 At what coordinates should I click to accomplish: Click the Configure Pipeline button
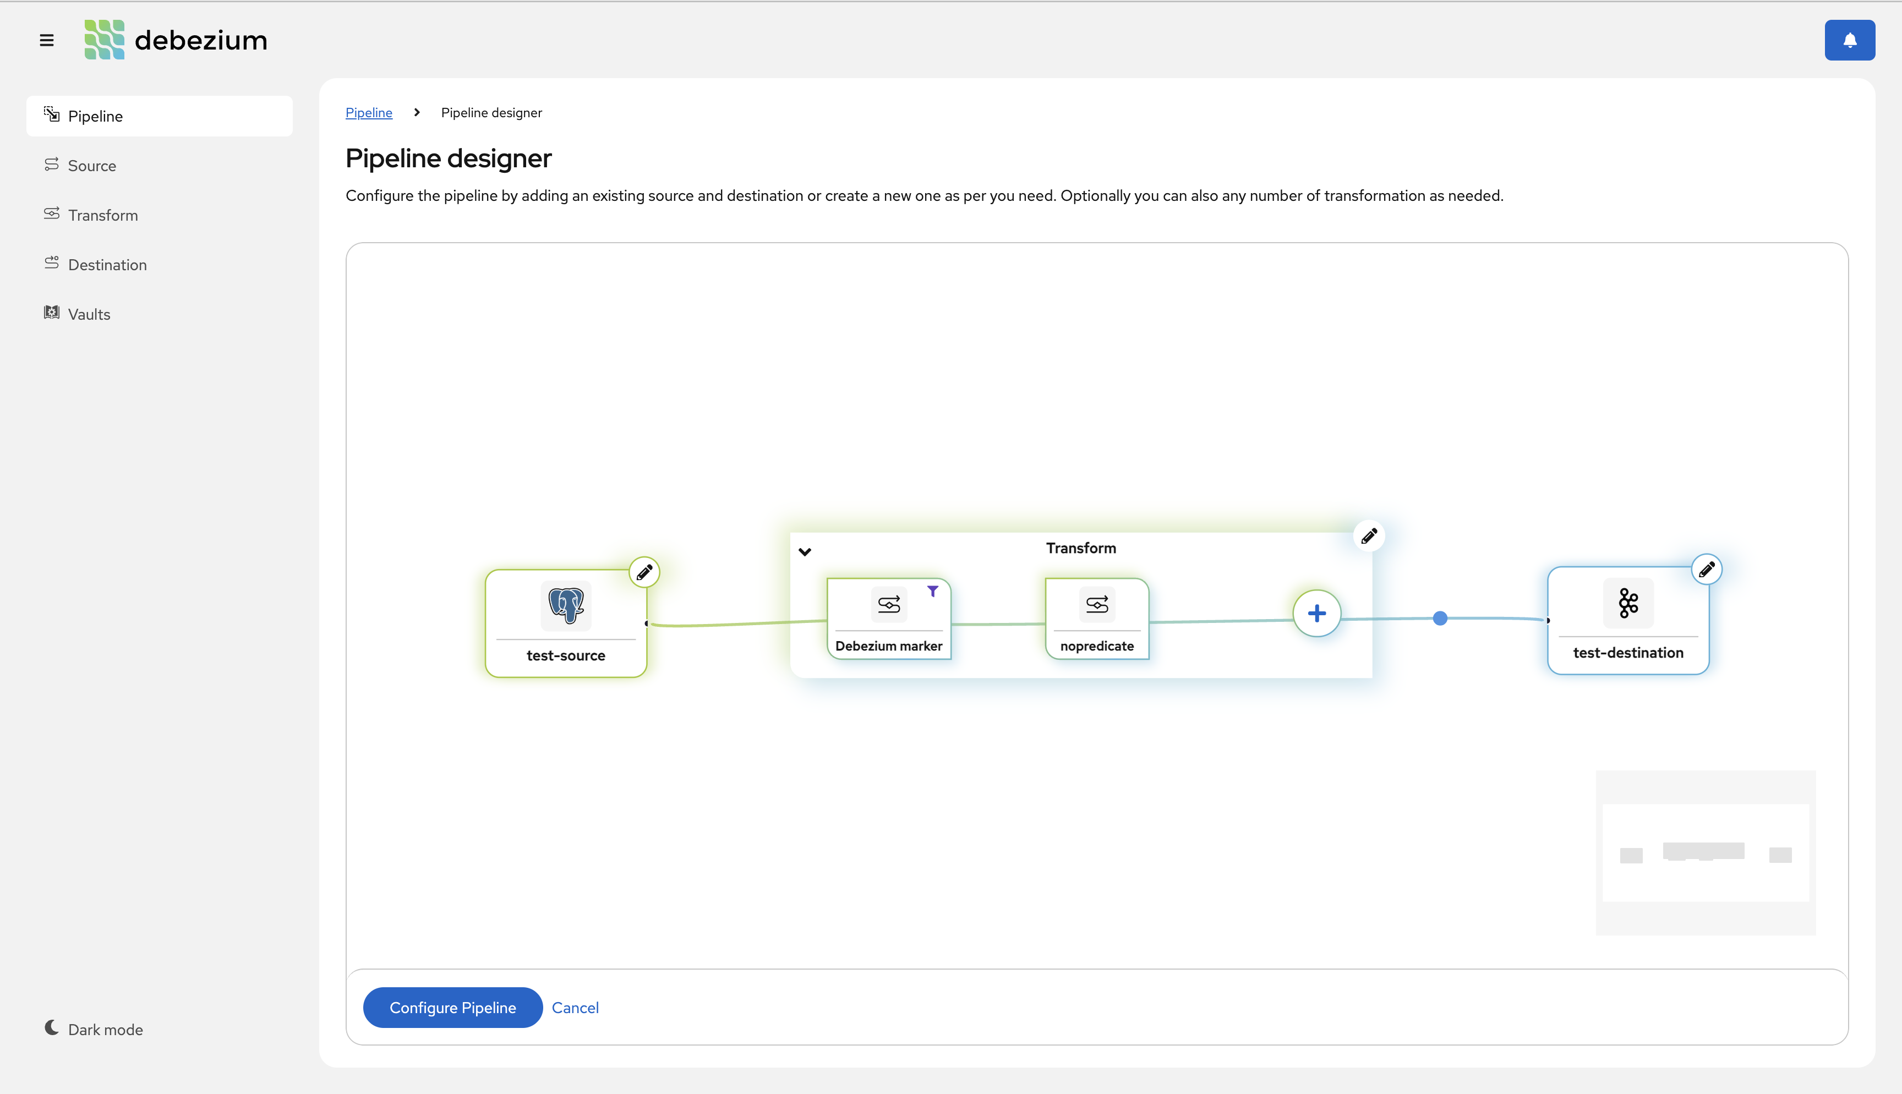(452, 1008)
